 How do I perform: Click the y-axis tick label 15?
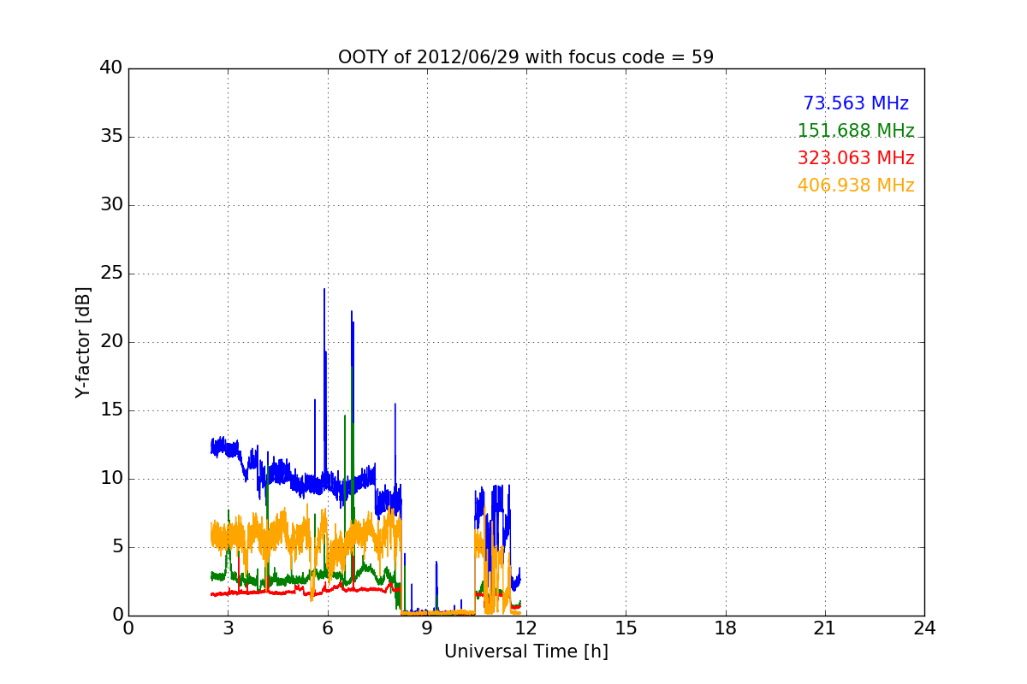pyautogui.click(x=111, y=410)
